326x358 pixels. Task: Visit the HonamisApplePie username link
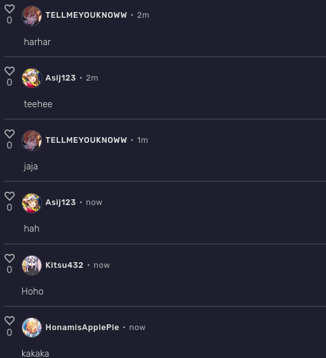[83, 328]
